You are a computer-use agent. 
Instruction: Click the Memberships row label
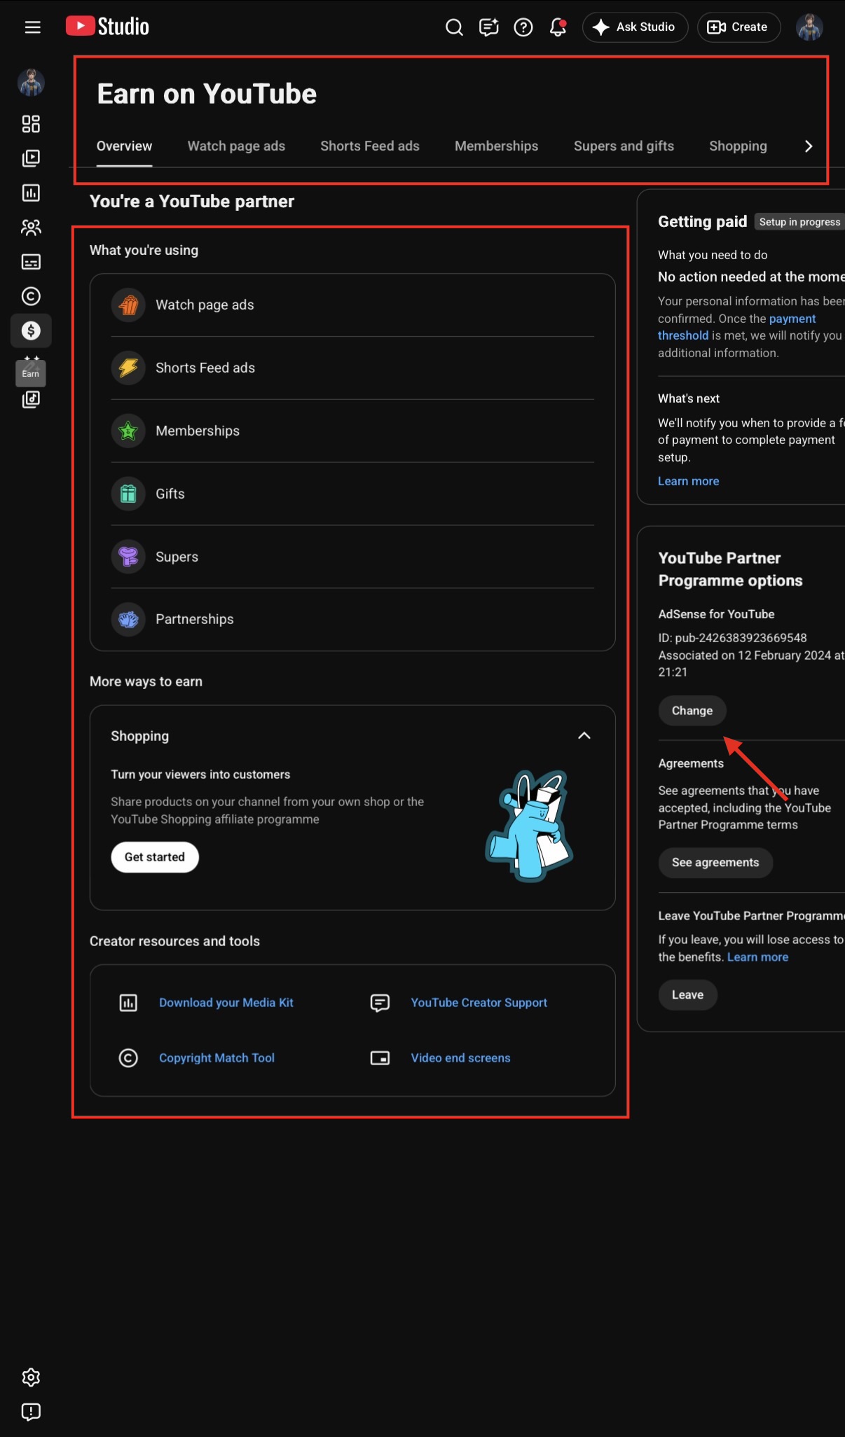pyautogui.click(x=198, y=431)
